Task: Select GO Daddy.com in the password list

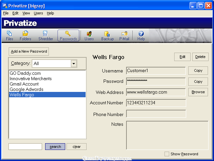Action: point(47,73)
